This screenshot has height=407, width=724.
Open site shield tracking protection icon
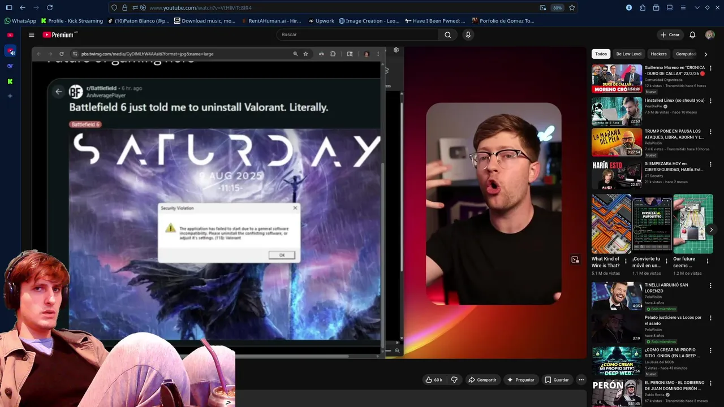(x=114, y=8)
